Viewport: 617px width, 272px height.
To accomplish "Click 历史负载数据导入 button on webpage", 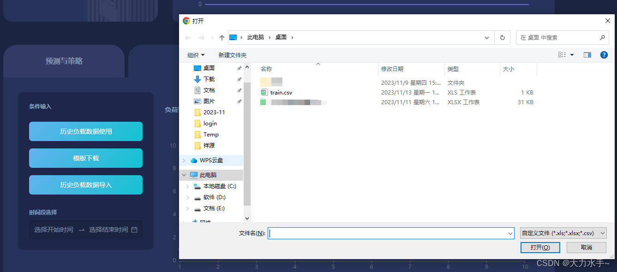I will (86, 185).
